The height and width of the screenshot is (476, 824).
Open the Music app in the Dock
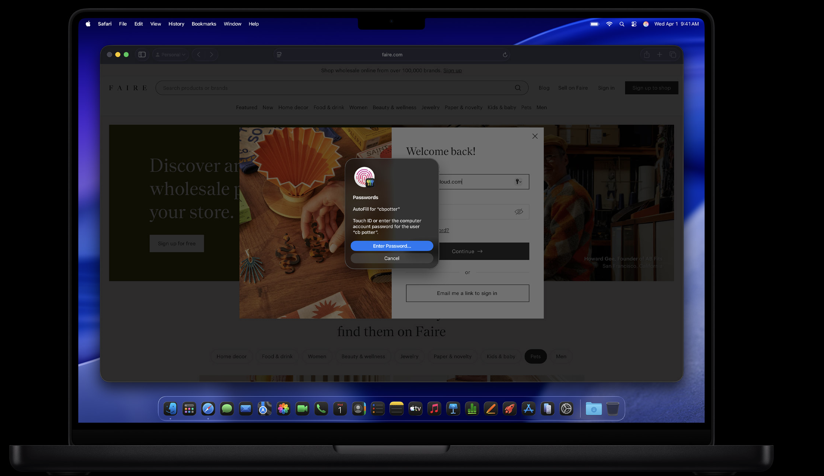(x=434, y=409)
